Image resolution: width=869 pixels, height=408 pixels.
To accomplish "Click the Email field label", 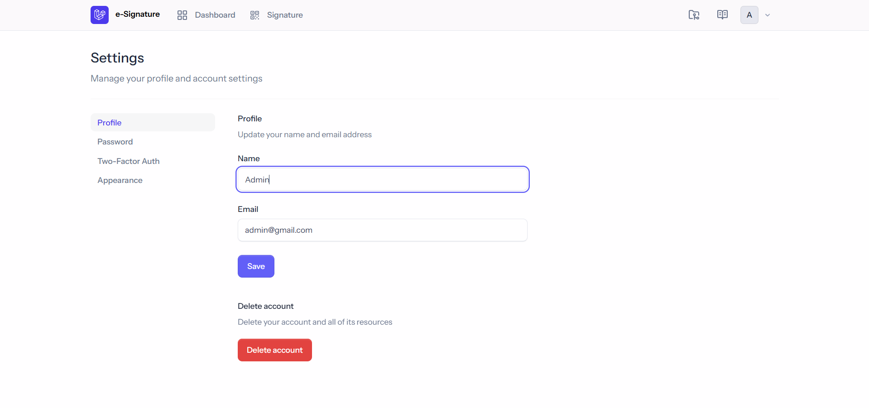I will (248, 209).
